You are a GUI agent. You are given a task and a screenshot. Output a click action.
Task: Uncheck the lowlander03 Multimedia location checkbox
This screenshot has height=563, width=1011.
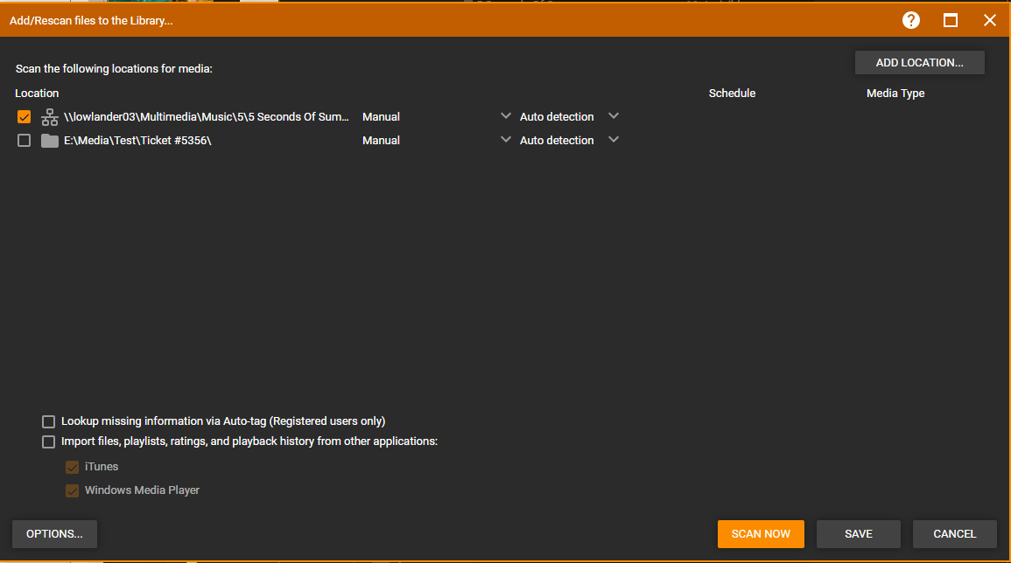click(x=25, y=117)
